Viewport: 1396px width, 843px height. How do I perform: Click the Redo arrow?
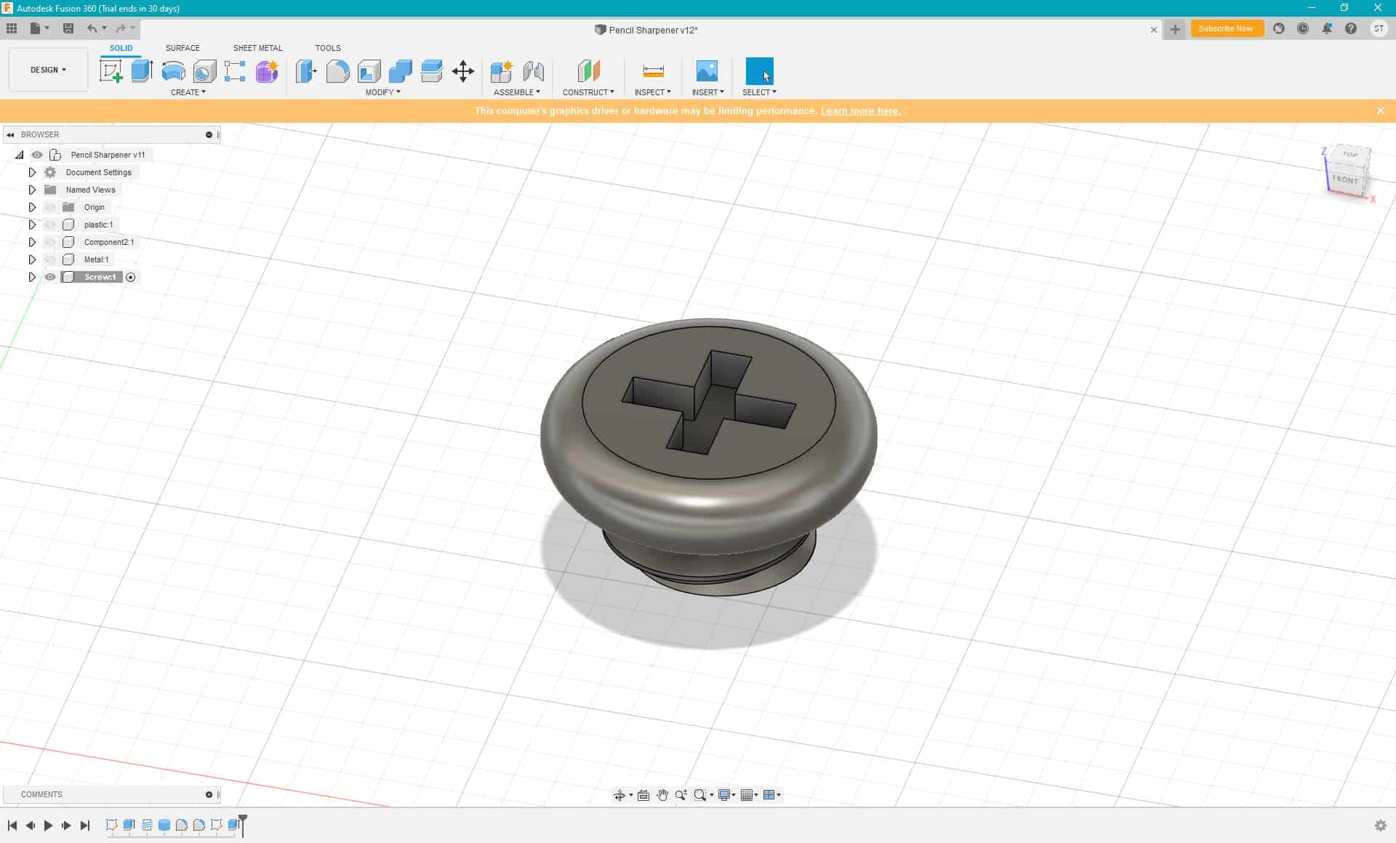(x=121, y=28)
